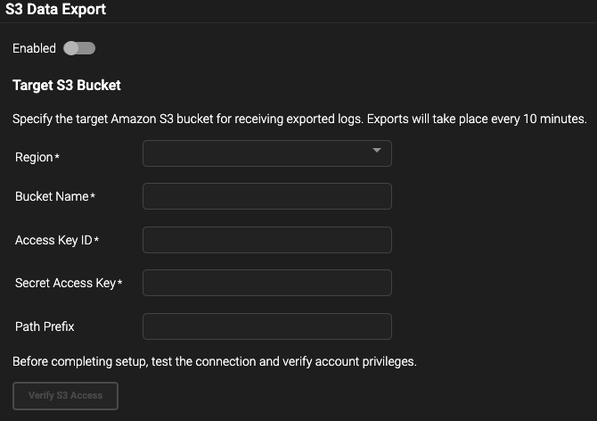The height and width of the screenshot is (421, 597).
Task: Click the Secret Access Key label
Action: (65, 283)
